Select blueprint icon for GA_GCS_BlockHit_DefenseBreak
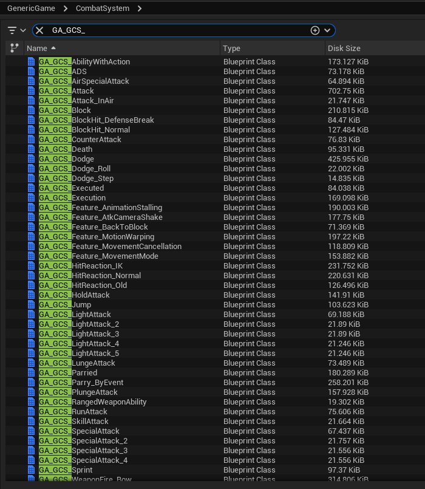This screenshot has width=425, height=489. [31, 120]
